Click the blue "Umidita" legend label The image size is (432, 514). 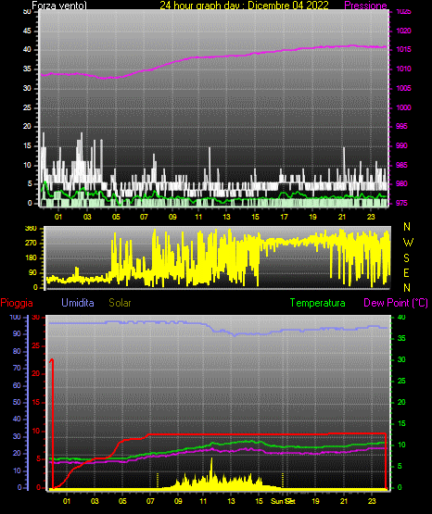[78, 303]
